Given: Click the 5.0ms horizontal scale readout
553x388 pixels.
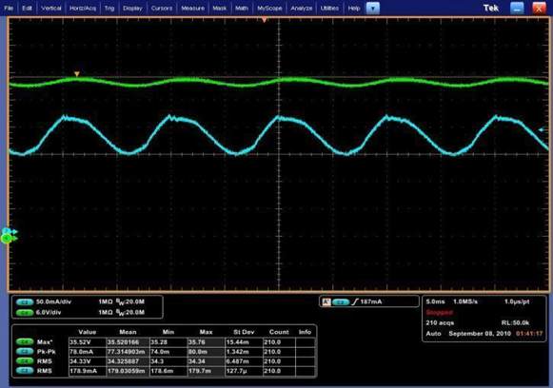Looking at the screenshot, I should [436, 301].
